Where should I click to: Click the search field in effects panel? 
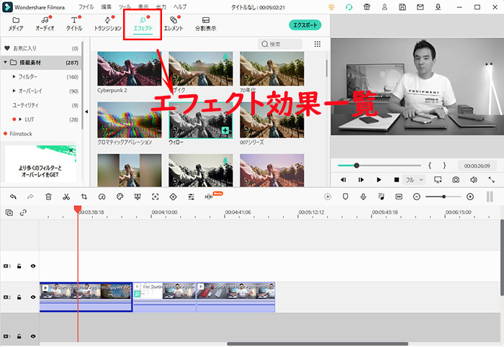[280, 44]
